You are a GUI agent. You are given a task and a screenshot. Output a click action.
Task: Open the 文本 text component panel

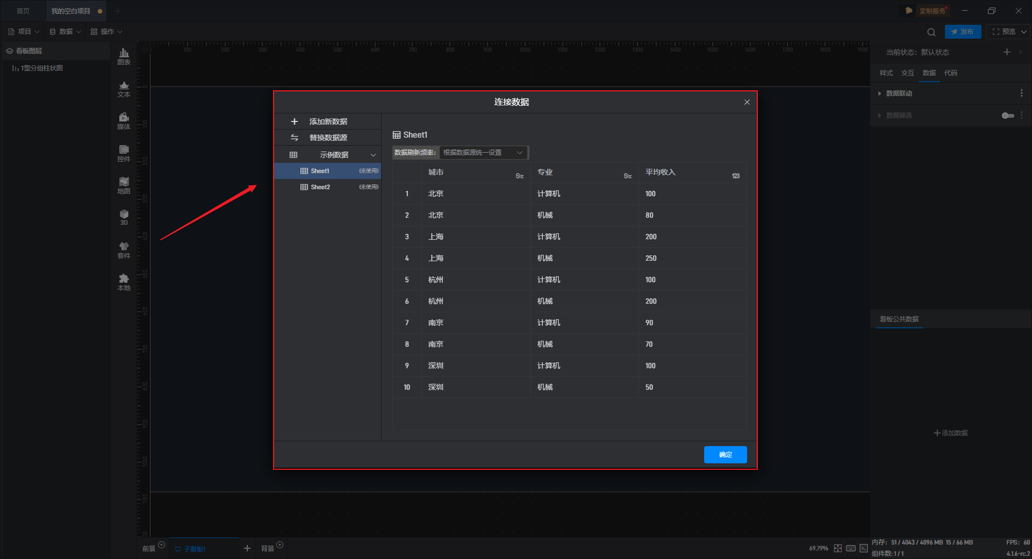coord(124,89)
